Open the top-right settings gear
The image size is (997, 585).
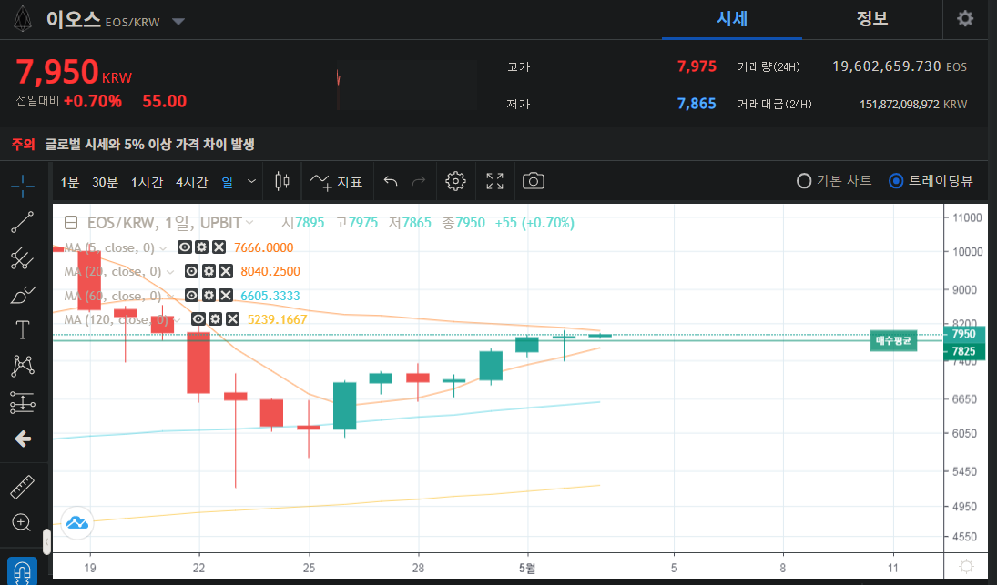tap(965, 18)
